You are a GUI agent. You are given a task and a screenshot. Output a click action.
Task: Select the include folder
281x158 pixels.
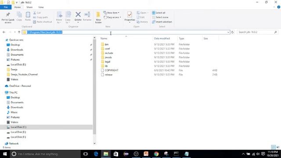coord(109,53)
